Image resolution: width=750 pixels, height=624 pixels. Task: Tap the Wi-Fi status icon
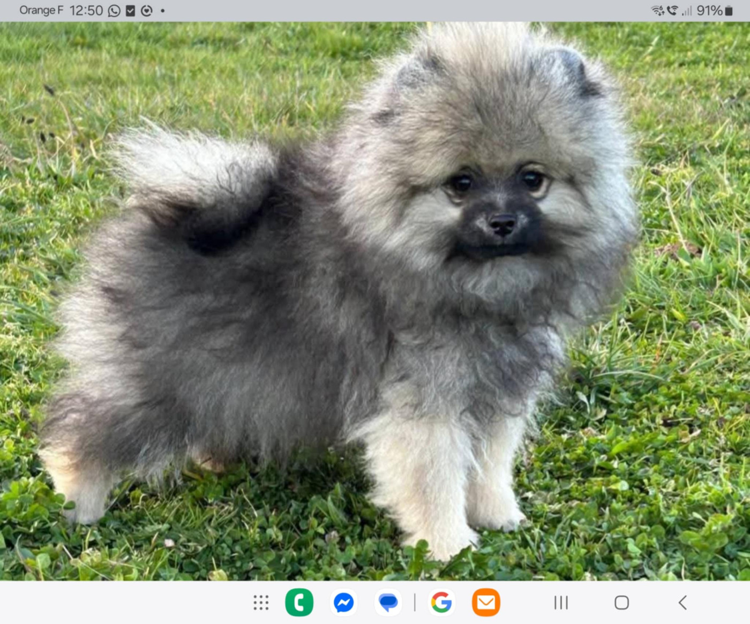(657, 11)
